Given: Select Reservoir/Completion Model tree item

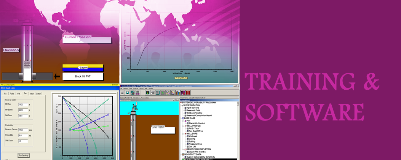Looking at the screenshot, I should pyautogui.click(x=199, y=116).
